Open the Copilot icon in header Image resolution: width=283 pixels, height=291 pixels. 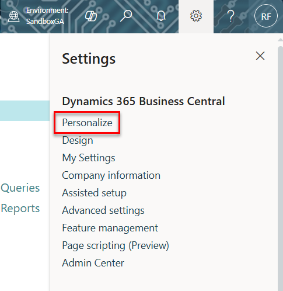click(x=91, y=16)
